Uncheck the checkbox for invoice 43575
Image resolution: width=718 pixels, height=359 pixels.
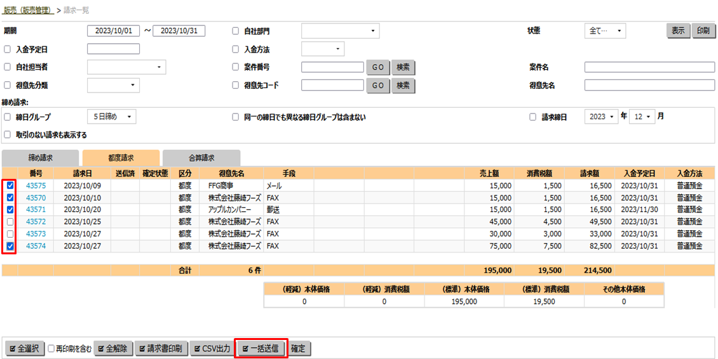click(x=10, y=186)
